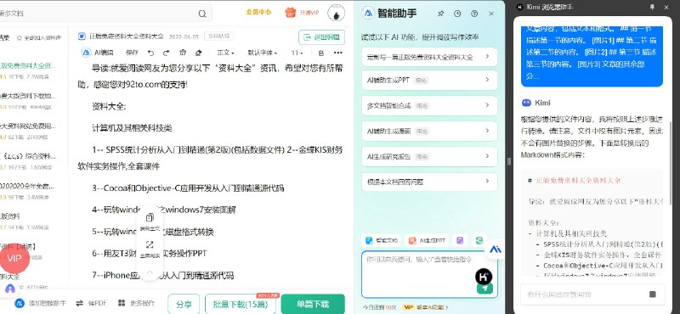Pin the Kimi 浏览器助手 window
This screenshot has width=680, height=314.
click(652, 7)
